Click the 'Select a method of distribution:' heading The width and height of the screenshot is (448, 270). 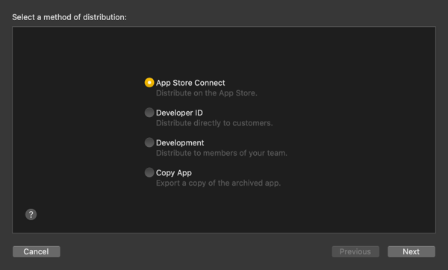coord(69,17)
